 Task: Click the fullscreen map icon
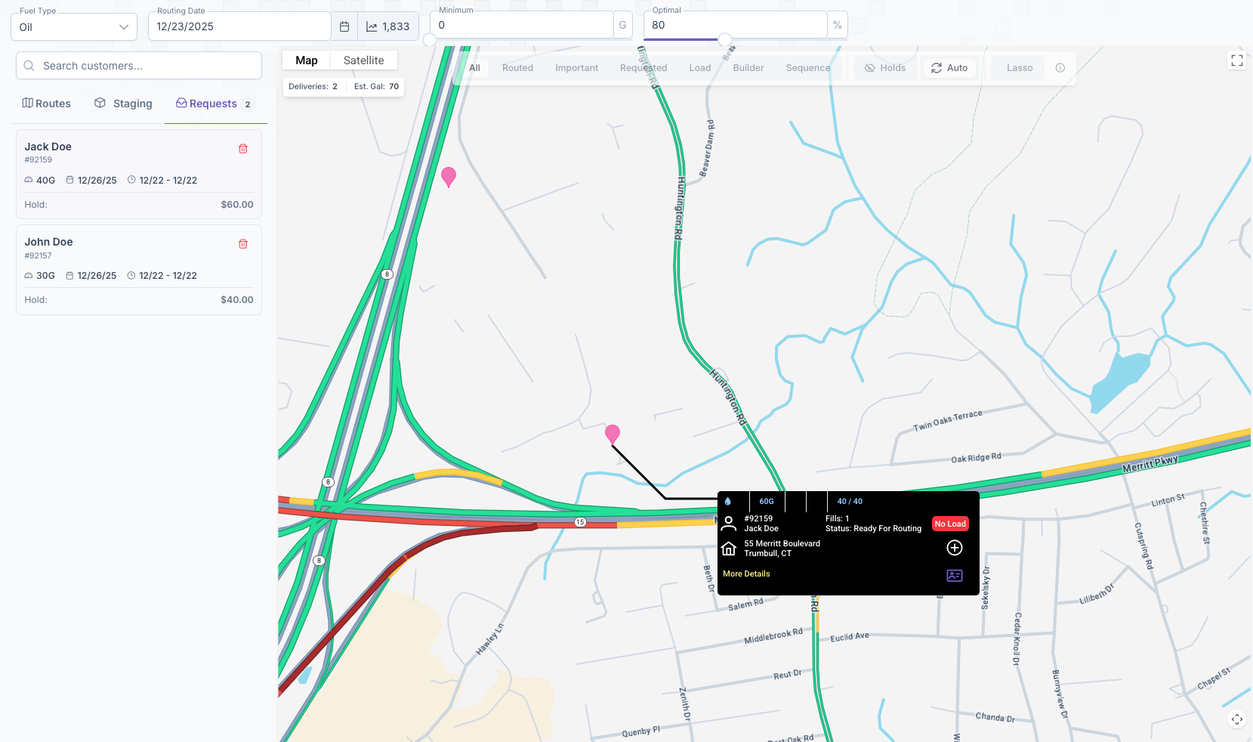click(x=1236, y=60)
